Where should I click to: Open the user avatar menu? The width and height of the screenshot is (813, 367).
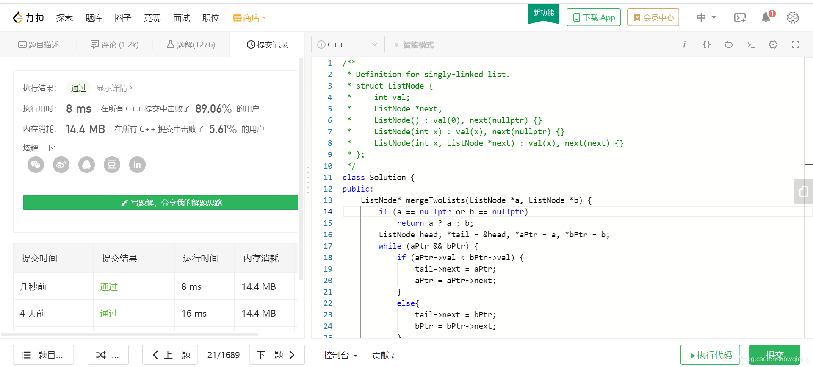point(793,17)
